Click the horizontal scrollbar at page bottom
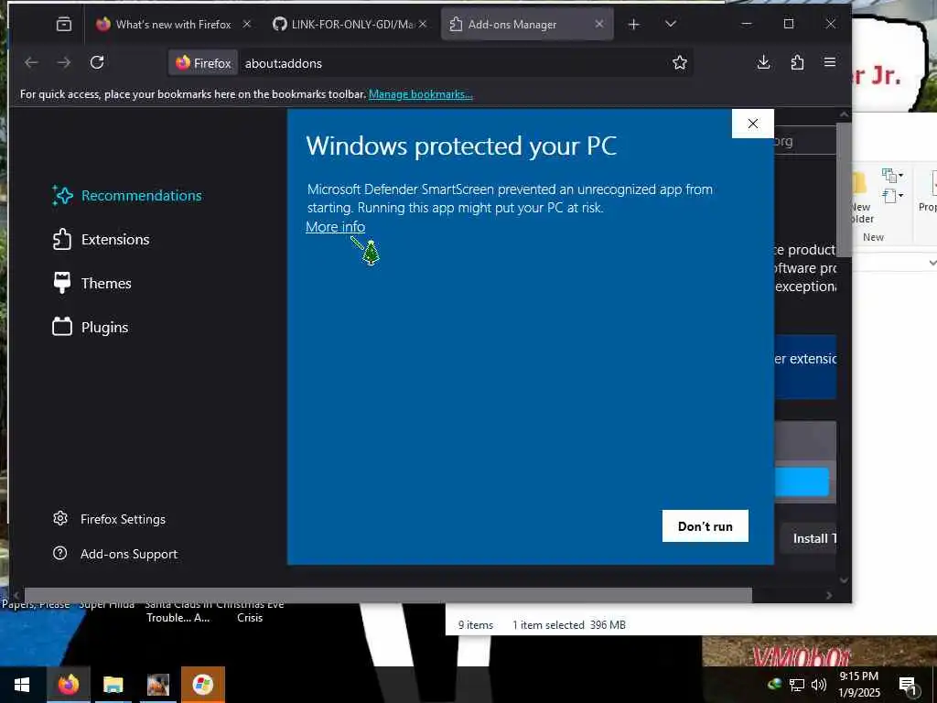Image resolution: width=937 pixels, height=703 pixels. tap(388, 595)
